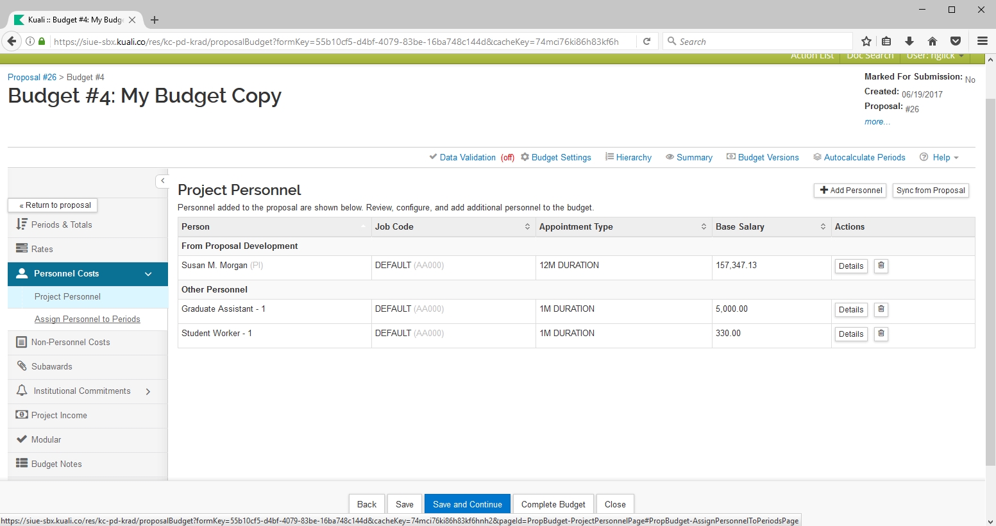
Task: Bookmark this page with the star icon
Action: point(866,42)
